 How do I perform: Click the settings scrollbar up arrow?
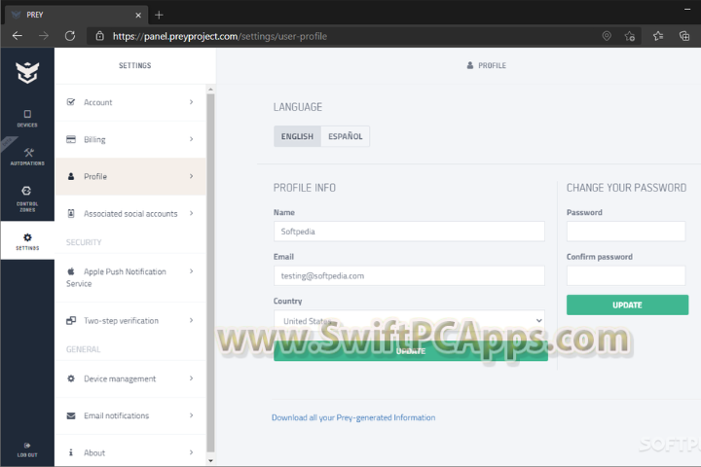210,90
